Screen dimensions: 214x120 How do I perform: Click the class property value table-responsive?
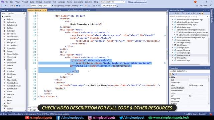(196, 85)
